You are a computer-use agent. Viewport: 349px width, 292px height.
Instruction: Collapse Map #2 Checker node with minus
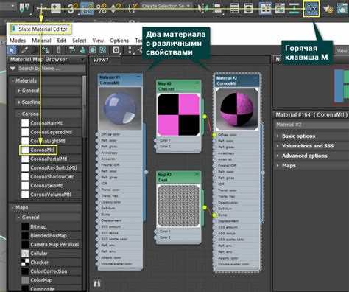[x=197, y=83]
